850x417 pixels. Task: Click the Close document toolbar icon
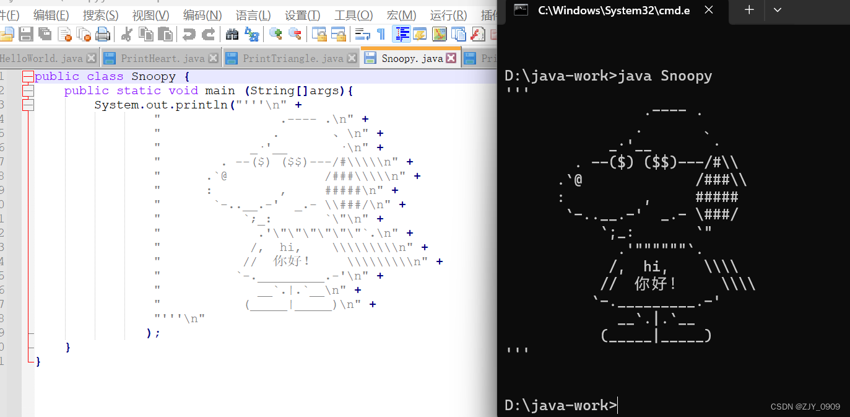pyautogui.click(x=64, y=34)
